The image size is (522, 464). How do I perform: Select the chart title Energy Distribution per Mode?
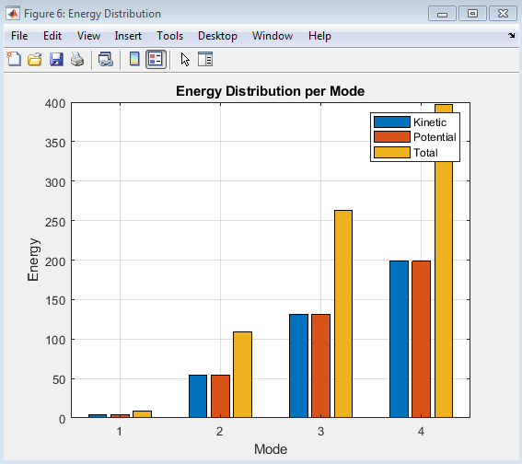pos(270,91)
